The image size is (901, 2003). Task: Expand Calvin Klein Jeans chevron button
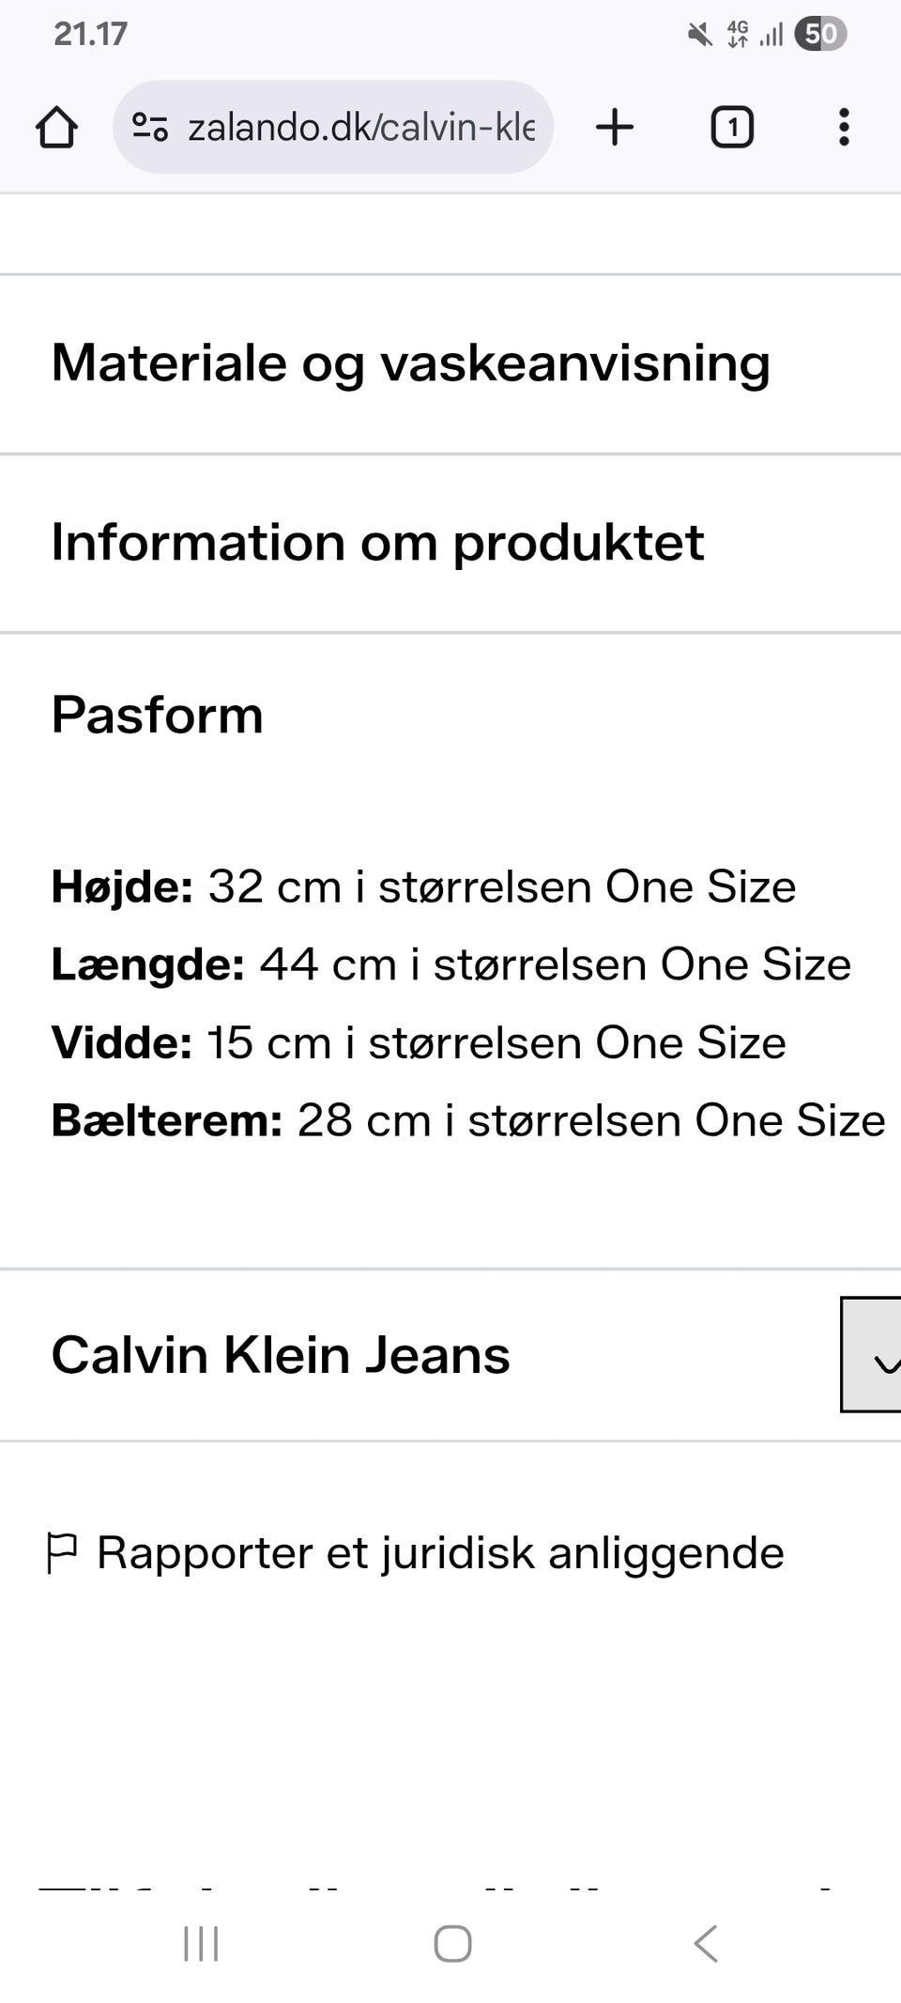tap(873, 1354)
